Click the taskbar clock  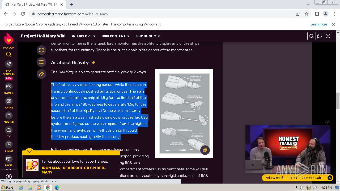pos(326,188)
